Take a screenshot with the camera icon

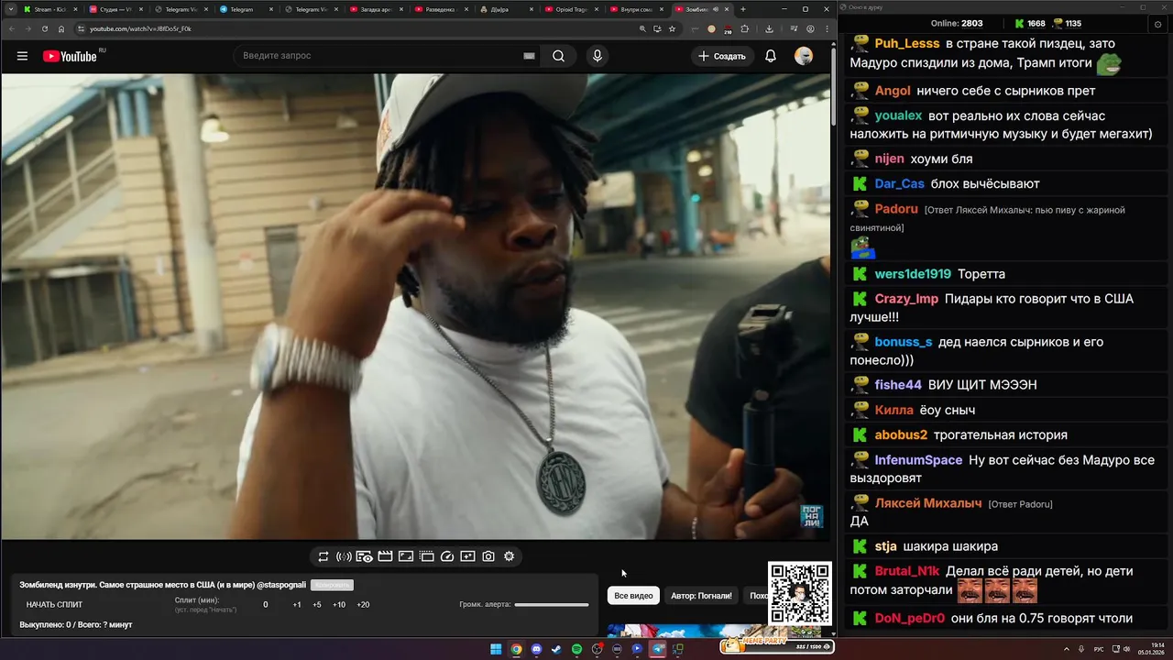tap(488, 556)
